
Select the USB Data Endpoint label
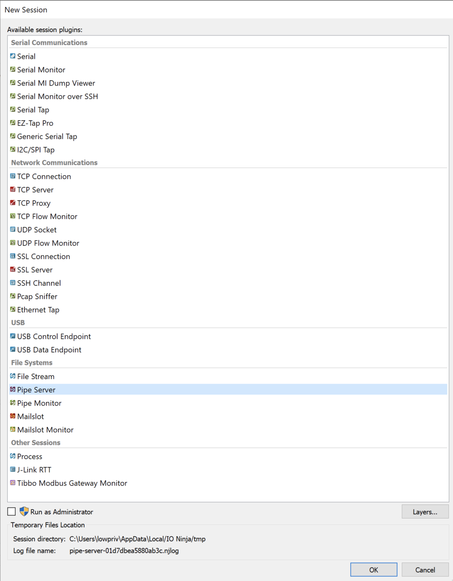tap(49, 350)
